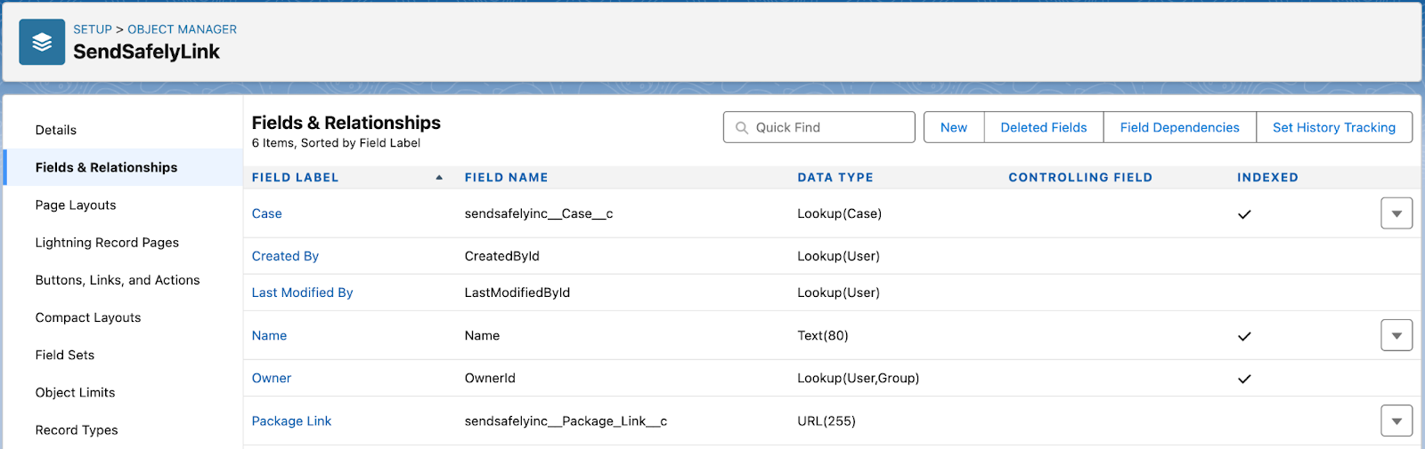Click the URL(255) data type cell

point(826,421)
